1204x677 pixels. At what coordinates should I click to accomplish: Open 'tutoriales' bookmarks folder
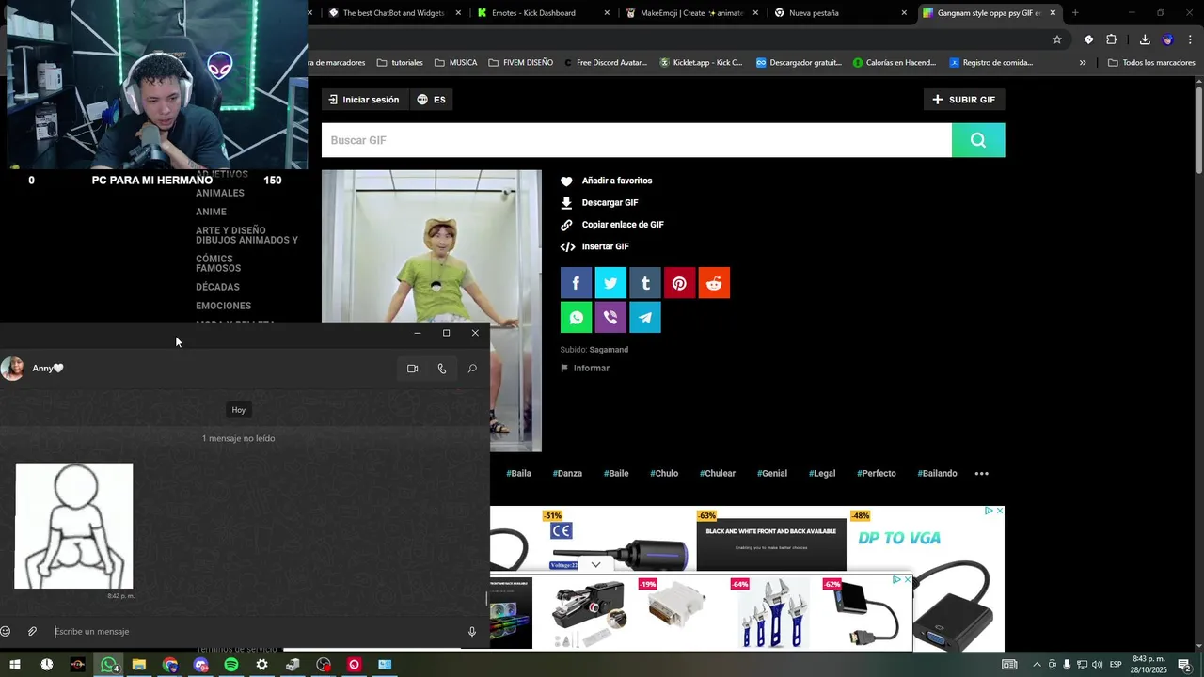[x=400, y=63]
